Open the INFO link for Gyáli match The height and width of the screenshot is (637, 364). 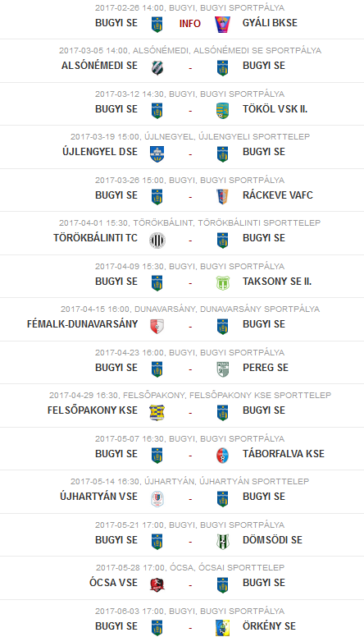pos(190,24)
